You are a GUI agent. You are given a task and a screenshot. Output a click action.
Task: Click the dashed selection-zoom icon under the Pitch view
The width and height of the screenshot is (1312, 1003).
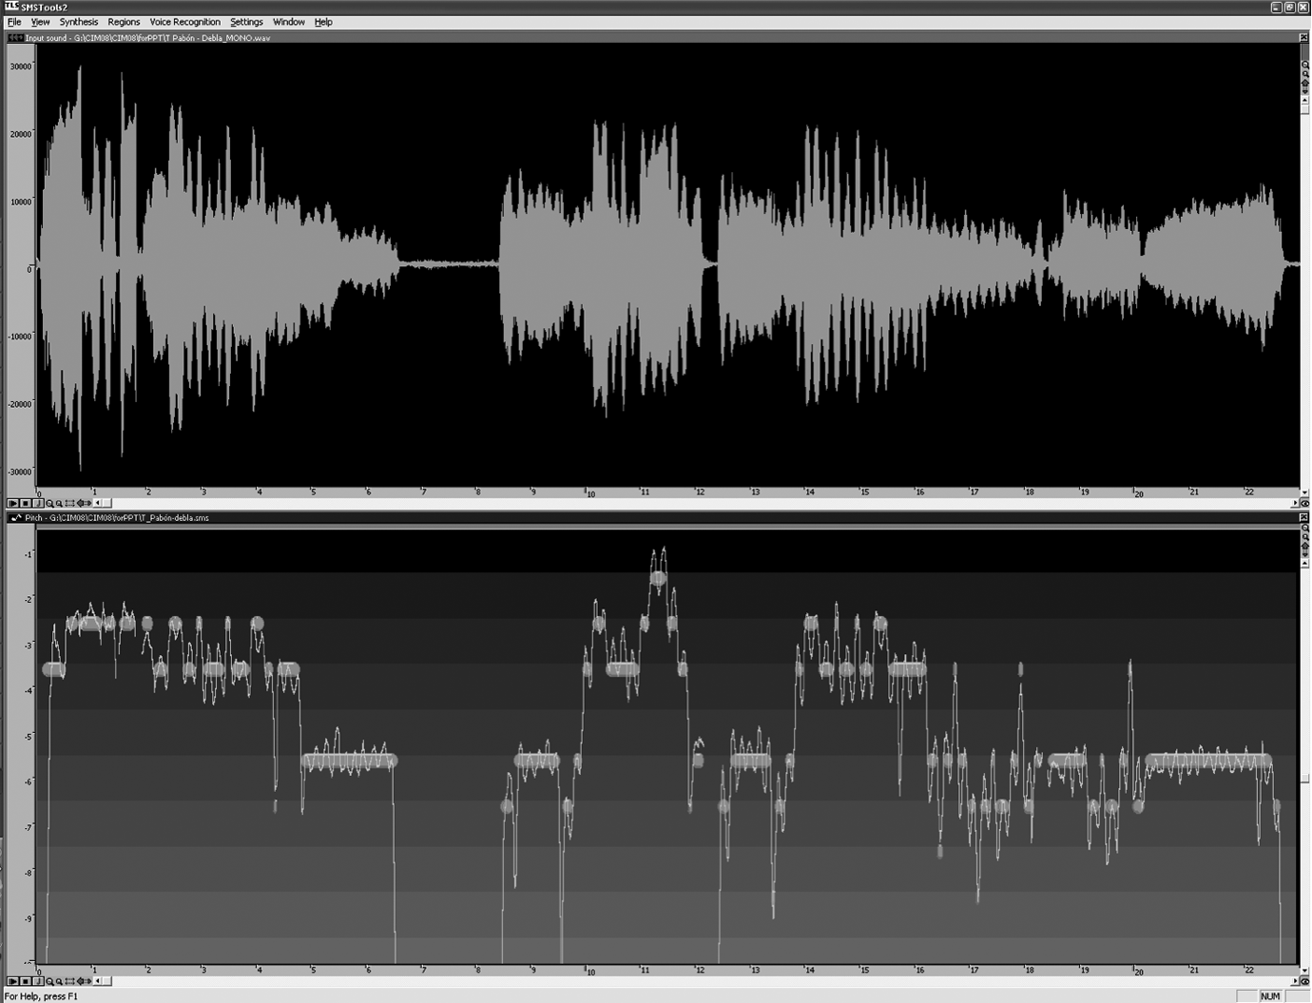coord(69,981)
